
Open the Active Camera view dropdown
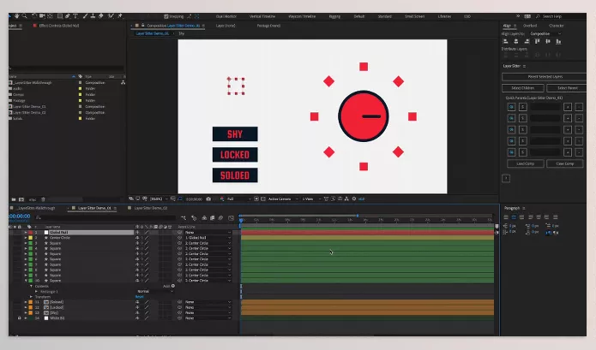pyautogui.click(x=283, y=199)
